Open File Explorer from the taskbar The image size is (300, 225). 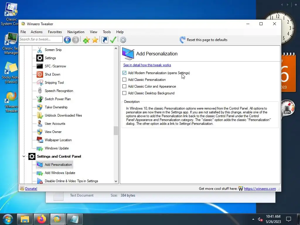click(25, 219)
